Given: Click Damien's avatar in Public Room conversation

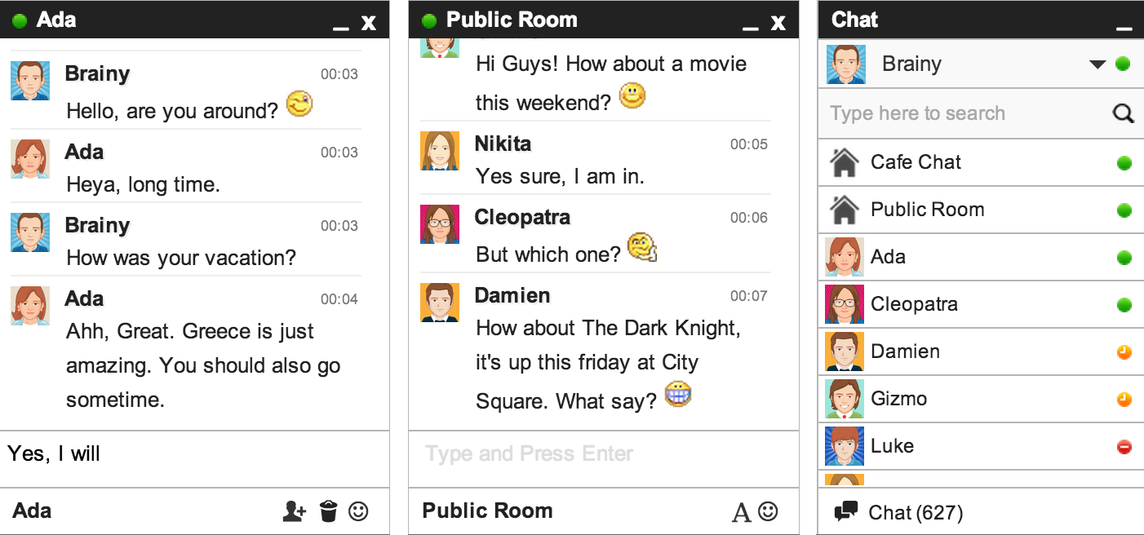Looking at the screenshot, I should (x=440, y=303).
